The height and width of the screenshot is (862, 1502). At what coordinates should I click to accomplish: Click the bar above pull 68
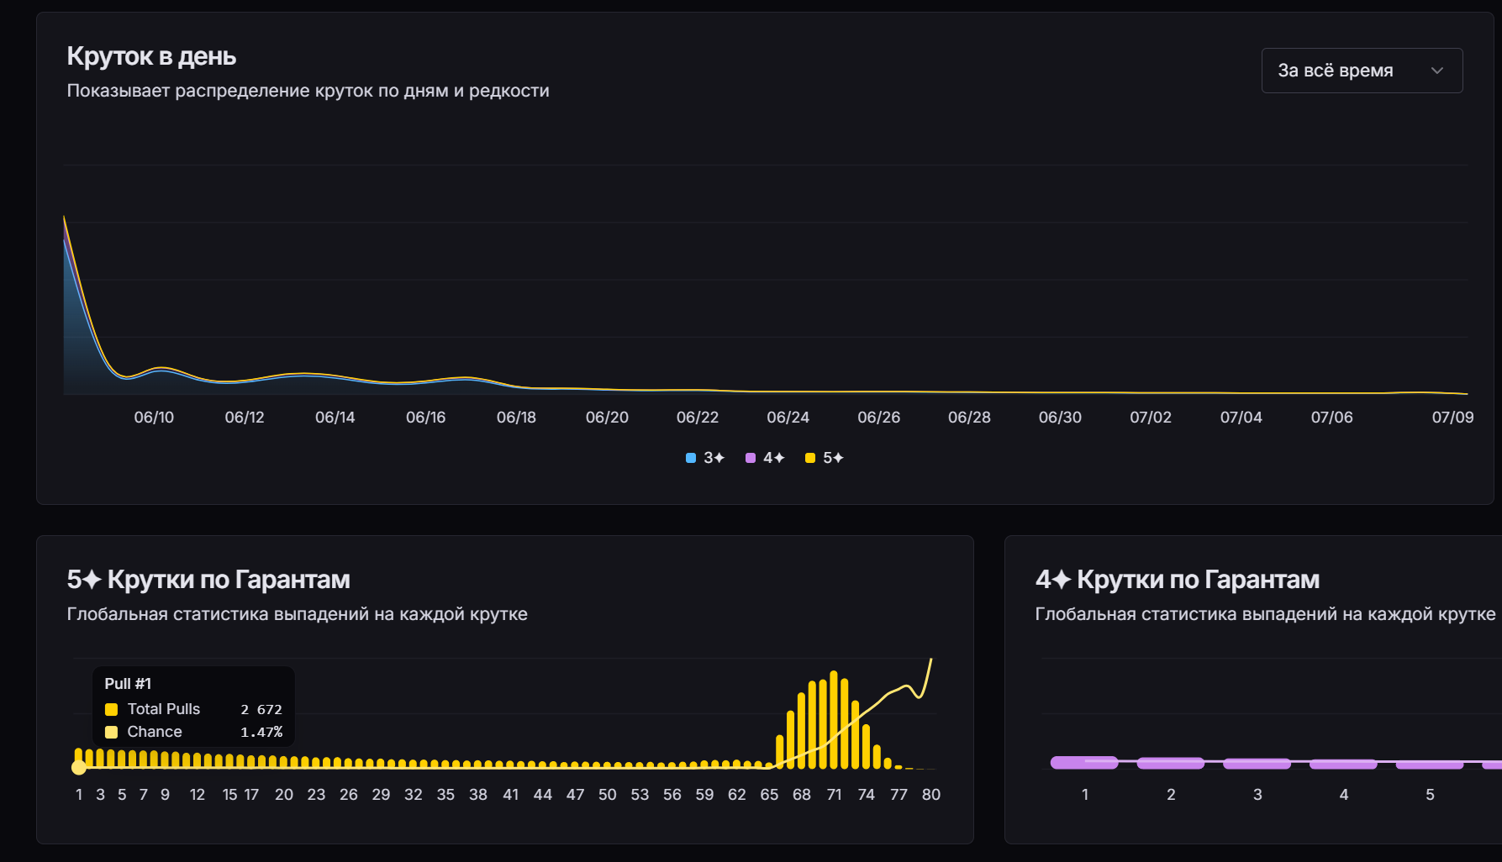(x=801, y=731)
